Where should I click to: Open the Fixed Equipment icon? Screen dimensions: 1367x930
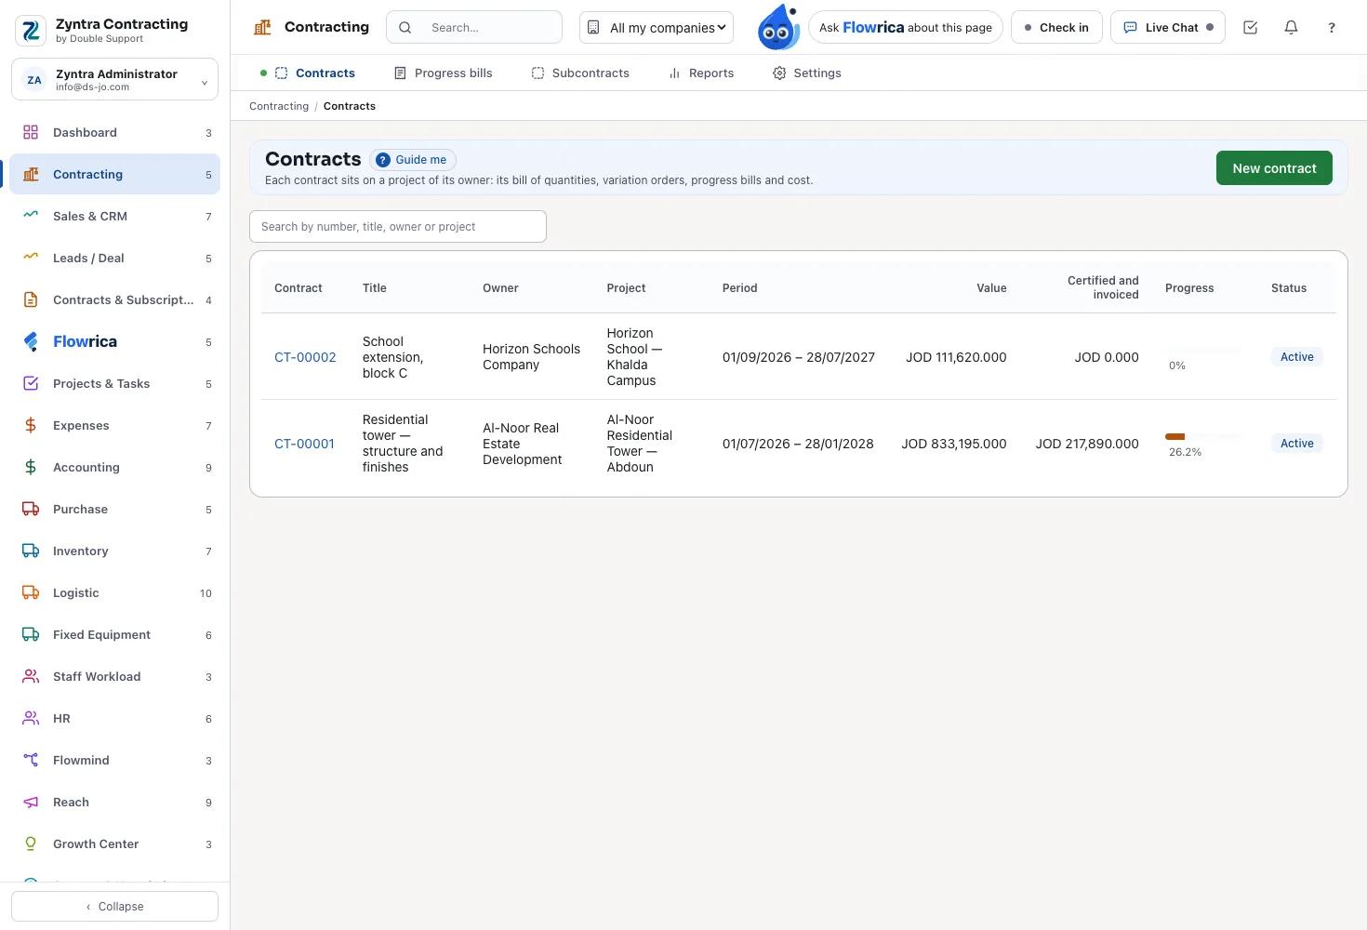coord(31,634)
